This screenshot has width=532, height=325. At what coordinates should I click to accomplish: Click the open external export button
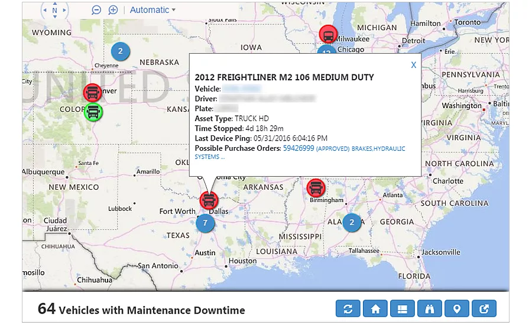coord(484,308)
